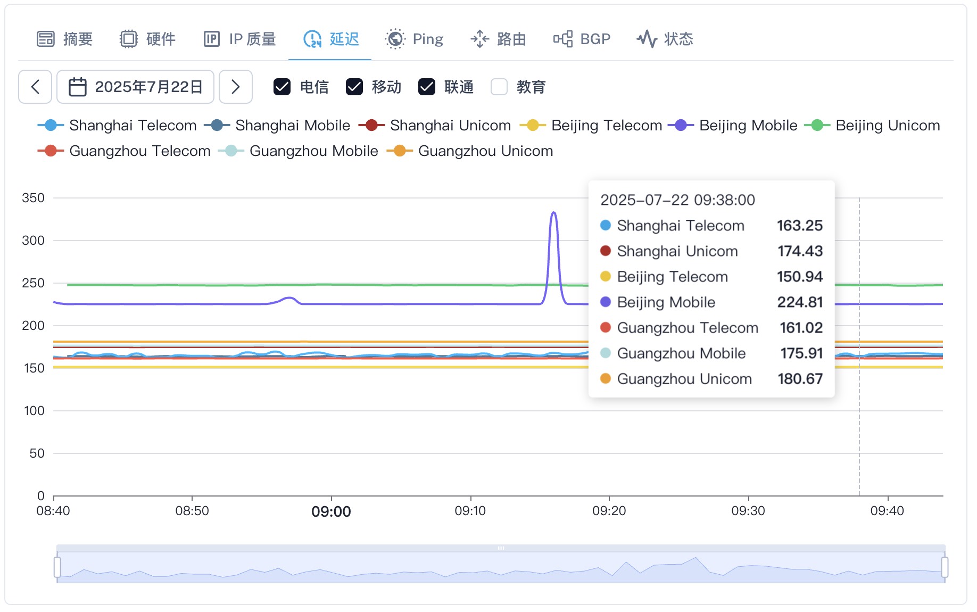Click the 状态 status waveform icon

point(647,38)
